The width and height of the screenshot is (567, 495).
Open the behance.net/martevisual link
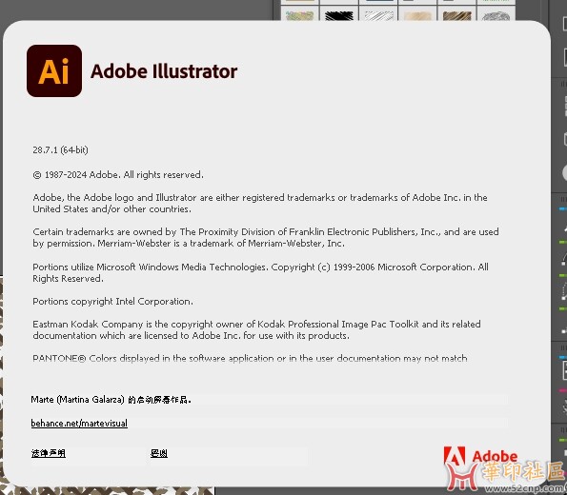[79, 423]
